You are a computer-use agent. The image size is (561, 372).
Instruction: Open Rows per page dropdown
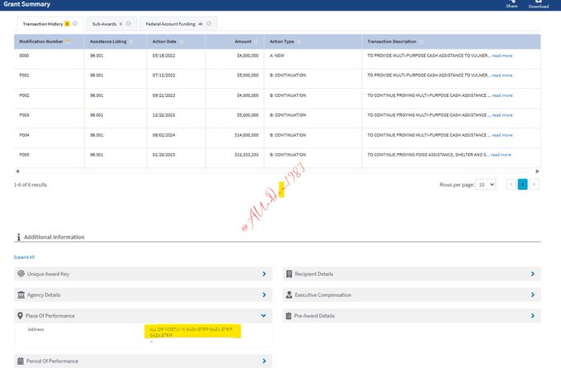[x=486, y=184]
